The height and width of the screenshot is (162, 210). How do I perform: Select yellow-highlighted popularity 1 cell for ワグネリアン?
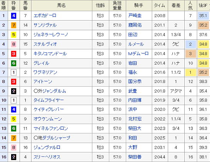[190, 72]
